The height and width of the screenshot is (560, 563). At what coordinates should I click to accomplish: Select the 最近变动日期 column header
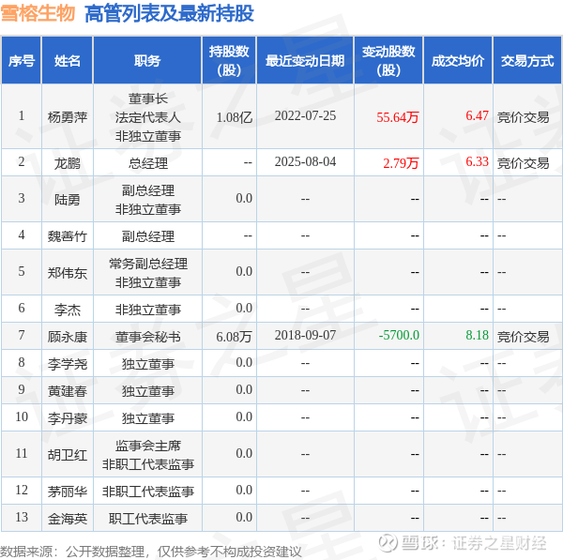[x=305, y=61]
